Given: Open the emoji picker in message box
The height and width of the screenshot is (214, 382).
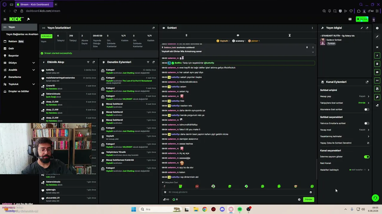Looking at the screenshot, I should (311, 192).
